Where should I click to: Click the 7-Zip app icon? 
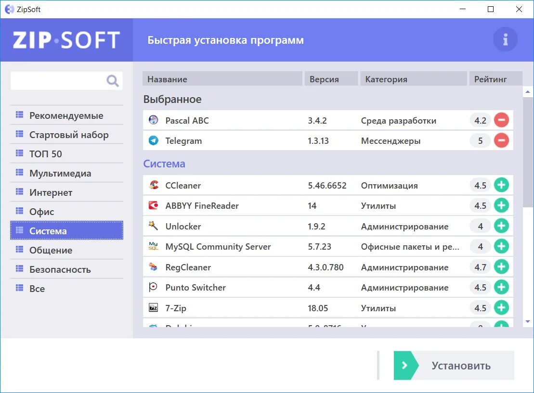point(153,307)
